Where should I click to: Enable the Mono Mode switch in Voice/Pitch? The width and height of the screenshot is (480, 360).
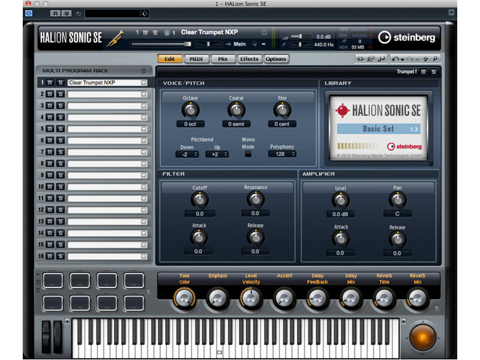tap(249, 152)
